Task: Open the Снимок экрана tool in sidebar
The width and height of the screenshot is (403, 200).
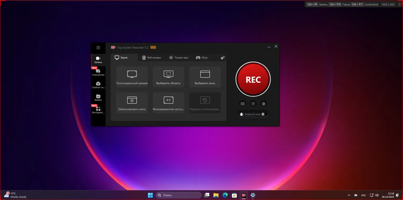Action: [98, 84]
